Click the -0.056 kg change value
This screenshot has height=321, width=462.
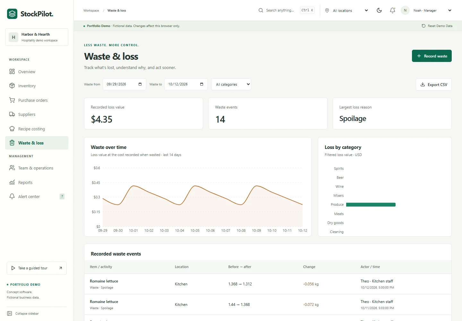(311, 284)
